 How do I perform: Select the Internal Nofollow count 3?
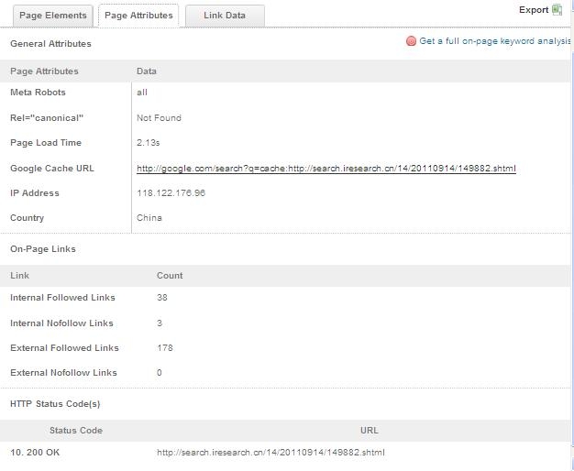pyautogui.click(x=160, y=323)
